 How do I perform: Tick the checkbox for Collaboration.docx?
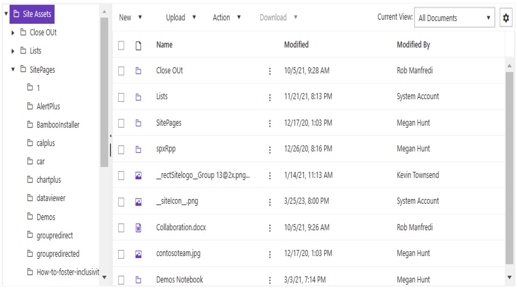click(x=121, y=228)
